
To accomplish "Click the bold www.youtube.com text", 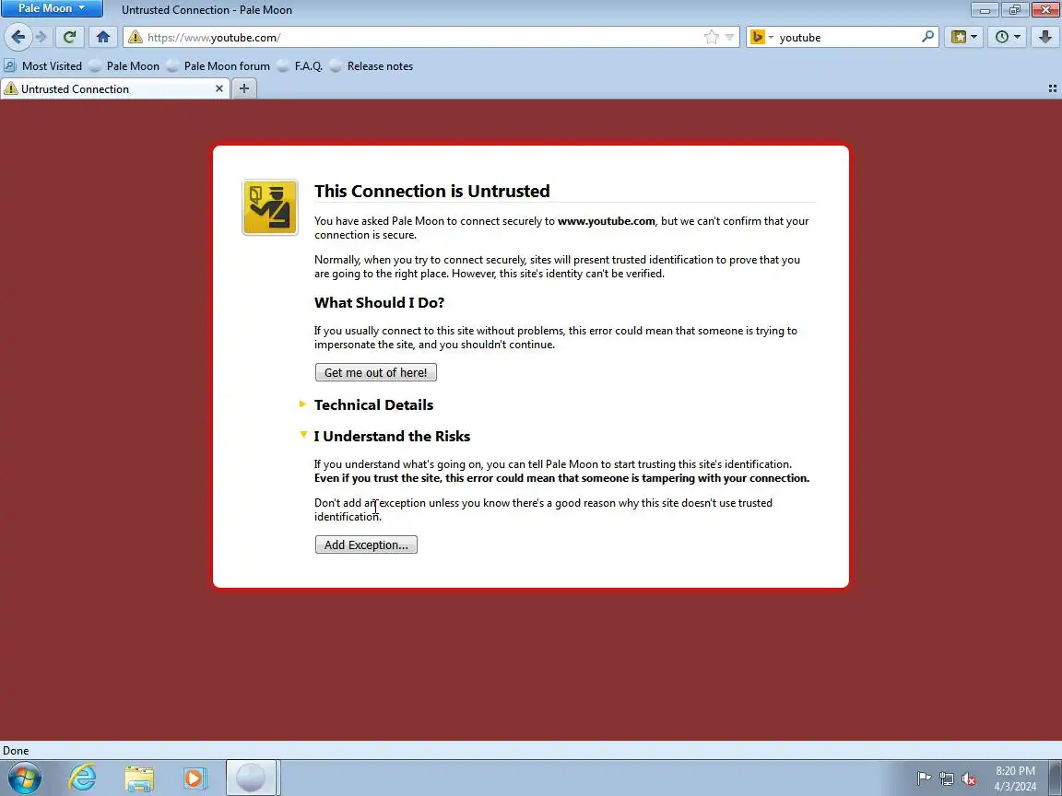I will click(607, 221).
